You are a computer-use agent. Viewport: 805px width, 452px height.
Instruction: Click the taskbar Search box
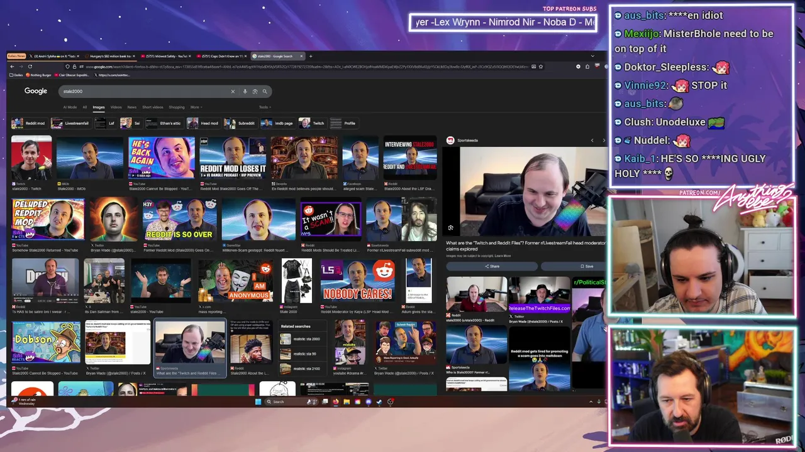click(291, 402)
